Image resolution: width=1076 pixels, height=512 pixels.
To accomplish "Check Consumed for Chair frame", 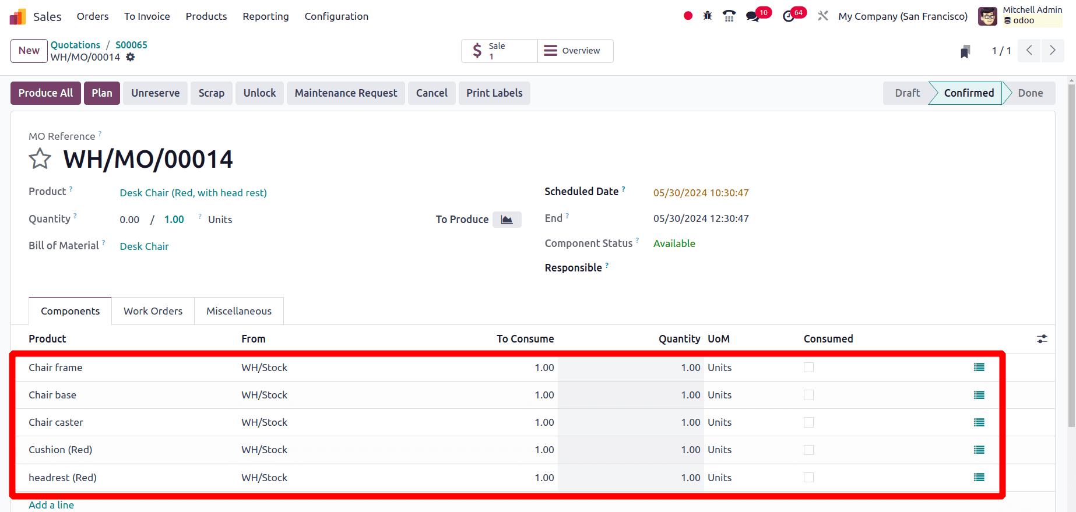I will coord(808,368).
